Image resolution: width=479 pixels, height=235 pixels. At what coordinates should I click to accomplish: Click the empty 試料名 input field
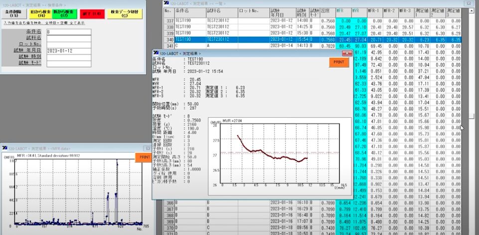[x=68, y=38]
